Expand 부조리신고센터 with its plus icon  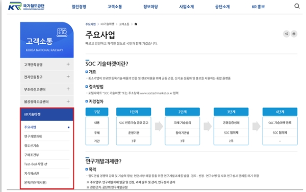coord(68,89)
